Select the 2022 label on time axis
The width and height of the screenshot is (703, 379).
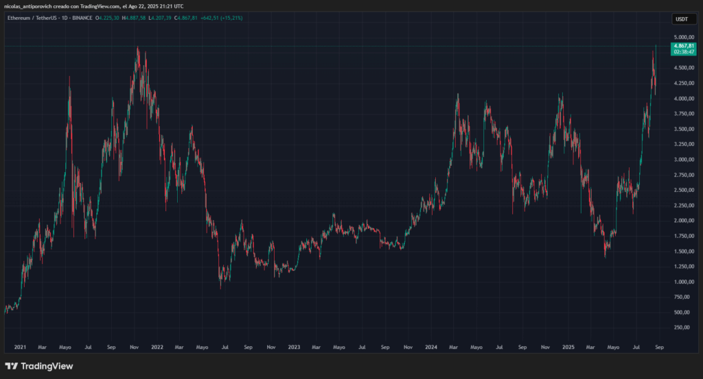(157, 347)
